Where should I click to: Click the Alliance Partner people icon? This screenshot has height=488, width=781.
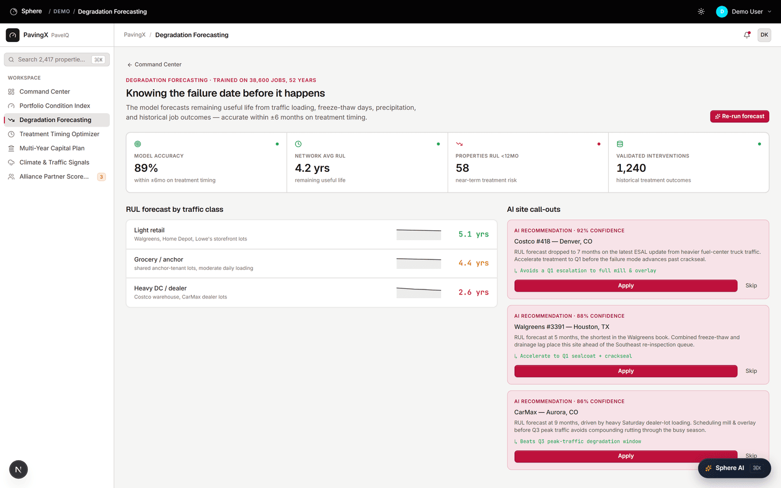11,177
